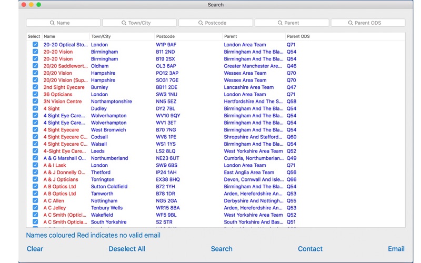The width and height of the screenshot is (421, 263).
Task: Uncheck the 3N Vision Centre checkbox
Action: [x=35, y=101]
